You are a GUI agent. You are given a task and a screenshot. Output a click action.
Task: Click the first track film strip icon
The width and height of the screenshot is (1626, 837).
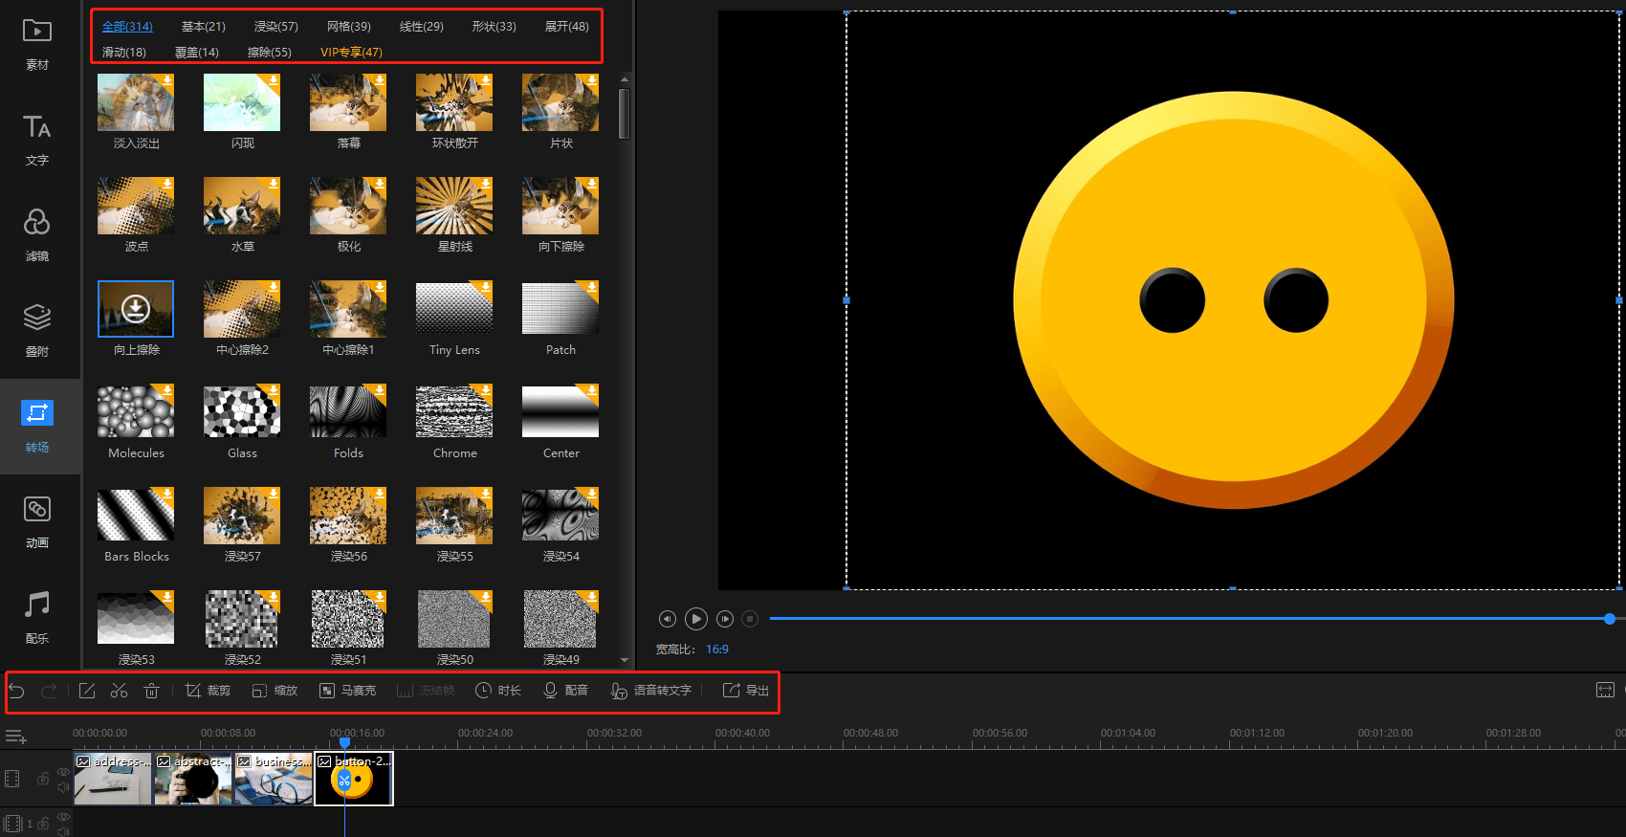pos(12,779)
